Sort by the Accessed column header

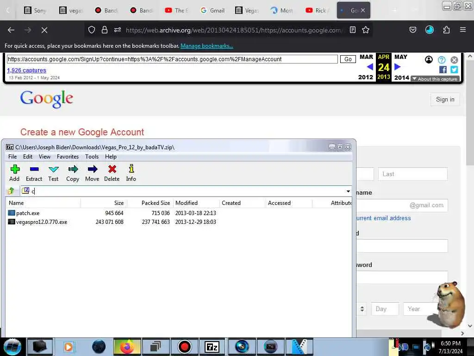click(x=289, y=203)
